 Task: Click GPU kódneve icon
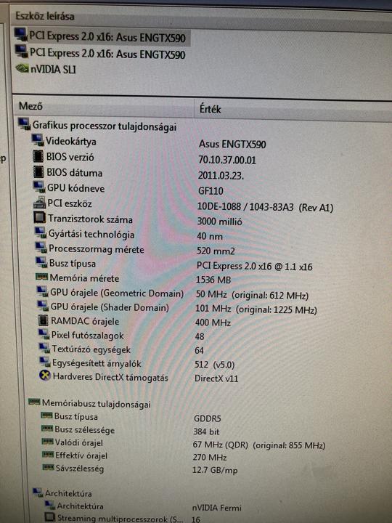coord(39,187)
